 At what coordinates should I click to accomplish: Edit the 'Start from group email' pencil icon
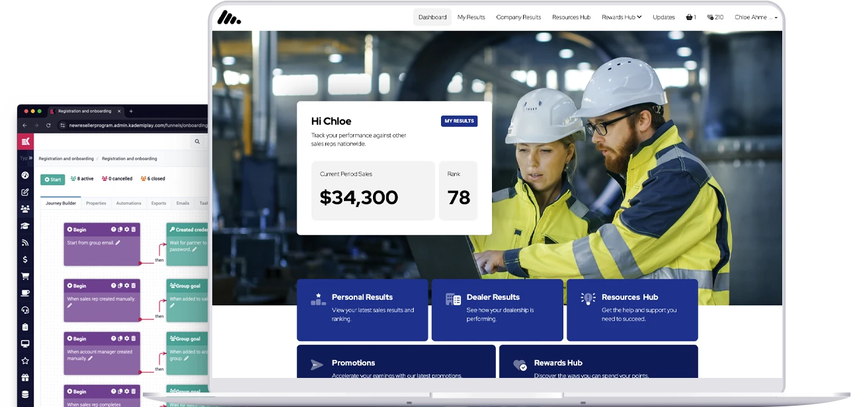click(x=118, y=242)
